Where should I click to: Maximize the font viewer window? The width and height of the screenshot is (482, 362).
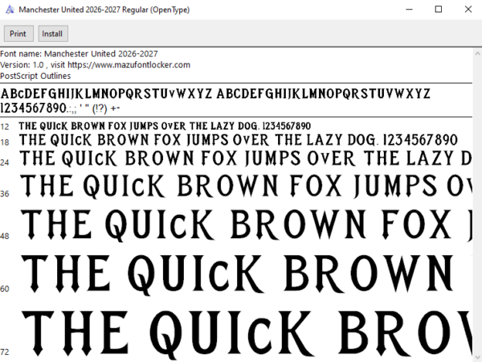click(439, 10)
